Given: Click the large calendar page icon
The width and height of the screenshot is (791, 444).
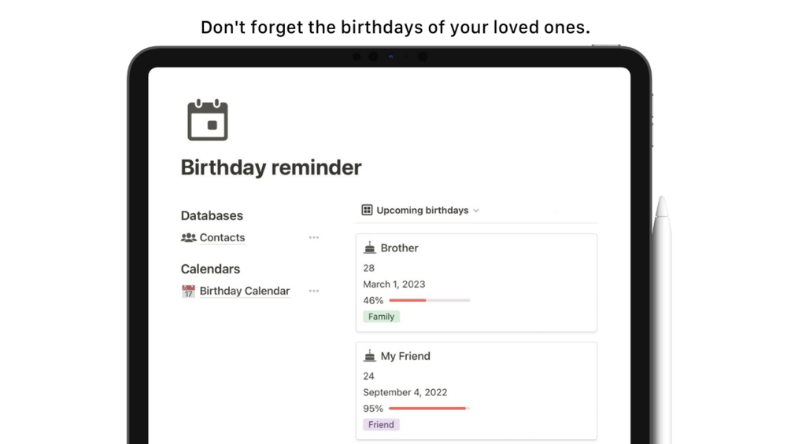Looking at the screenshot, I should point(208,121).
